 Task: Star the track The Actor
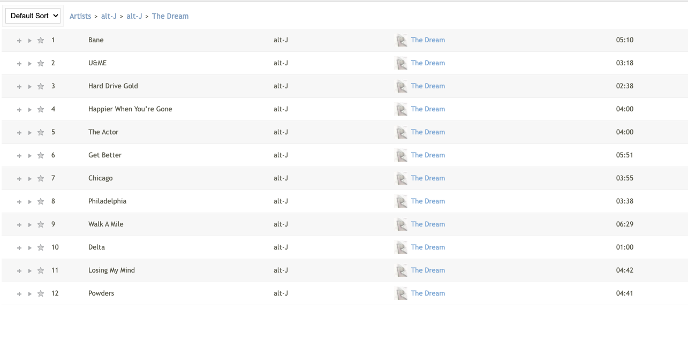pyautogui.click(x=41, y=132)
